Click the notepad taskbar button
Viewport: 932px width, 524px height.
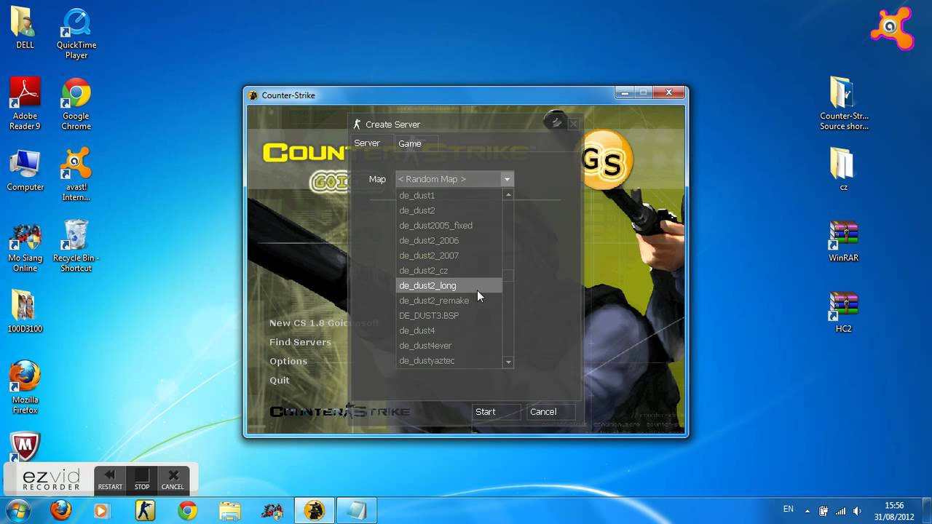(x=357, y=511)
